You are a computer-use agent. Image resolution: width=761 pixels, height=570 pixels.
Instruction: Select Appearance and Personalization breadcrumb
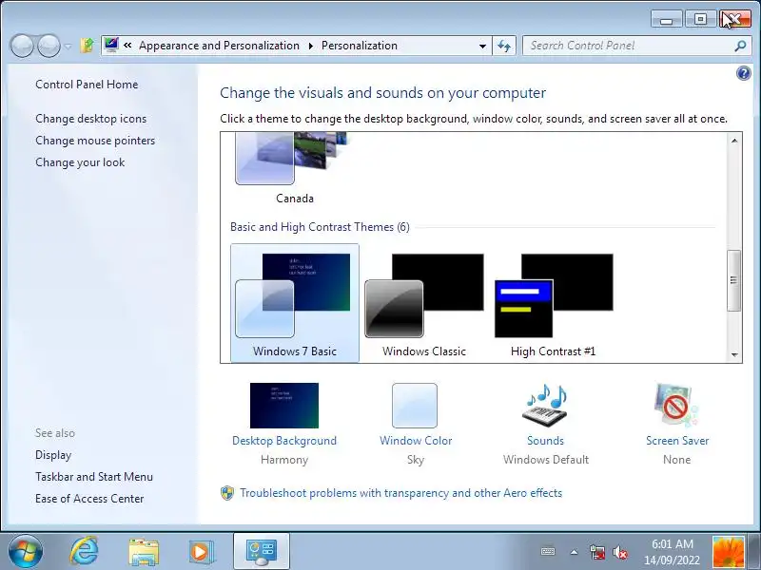click(219, 46)
